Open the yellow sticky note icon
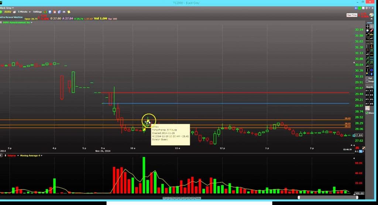This screenshot has width=378, height=205. point(69,12)
